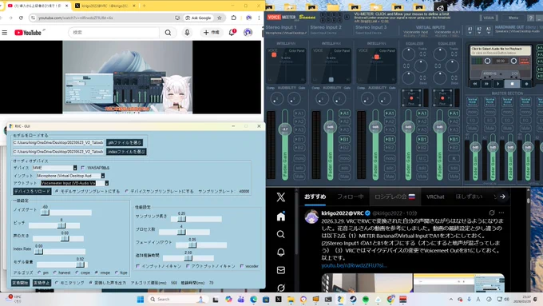Toggle A1 bus on Stereo Input 1
Screen dimensions: 543x306
(x=299, y=113)
